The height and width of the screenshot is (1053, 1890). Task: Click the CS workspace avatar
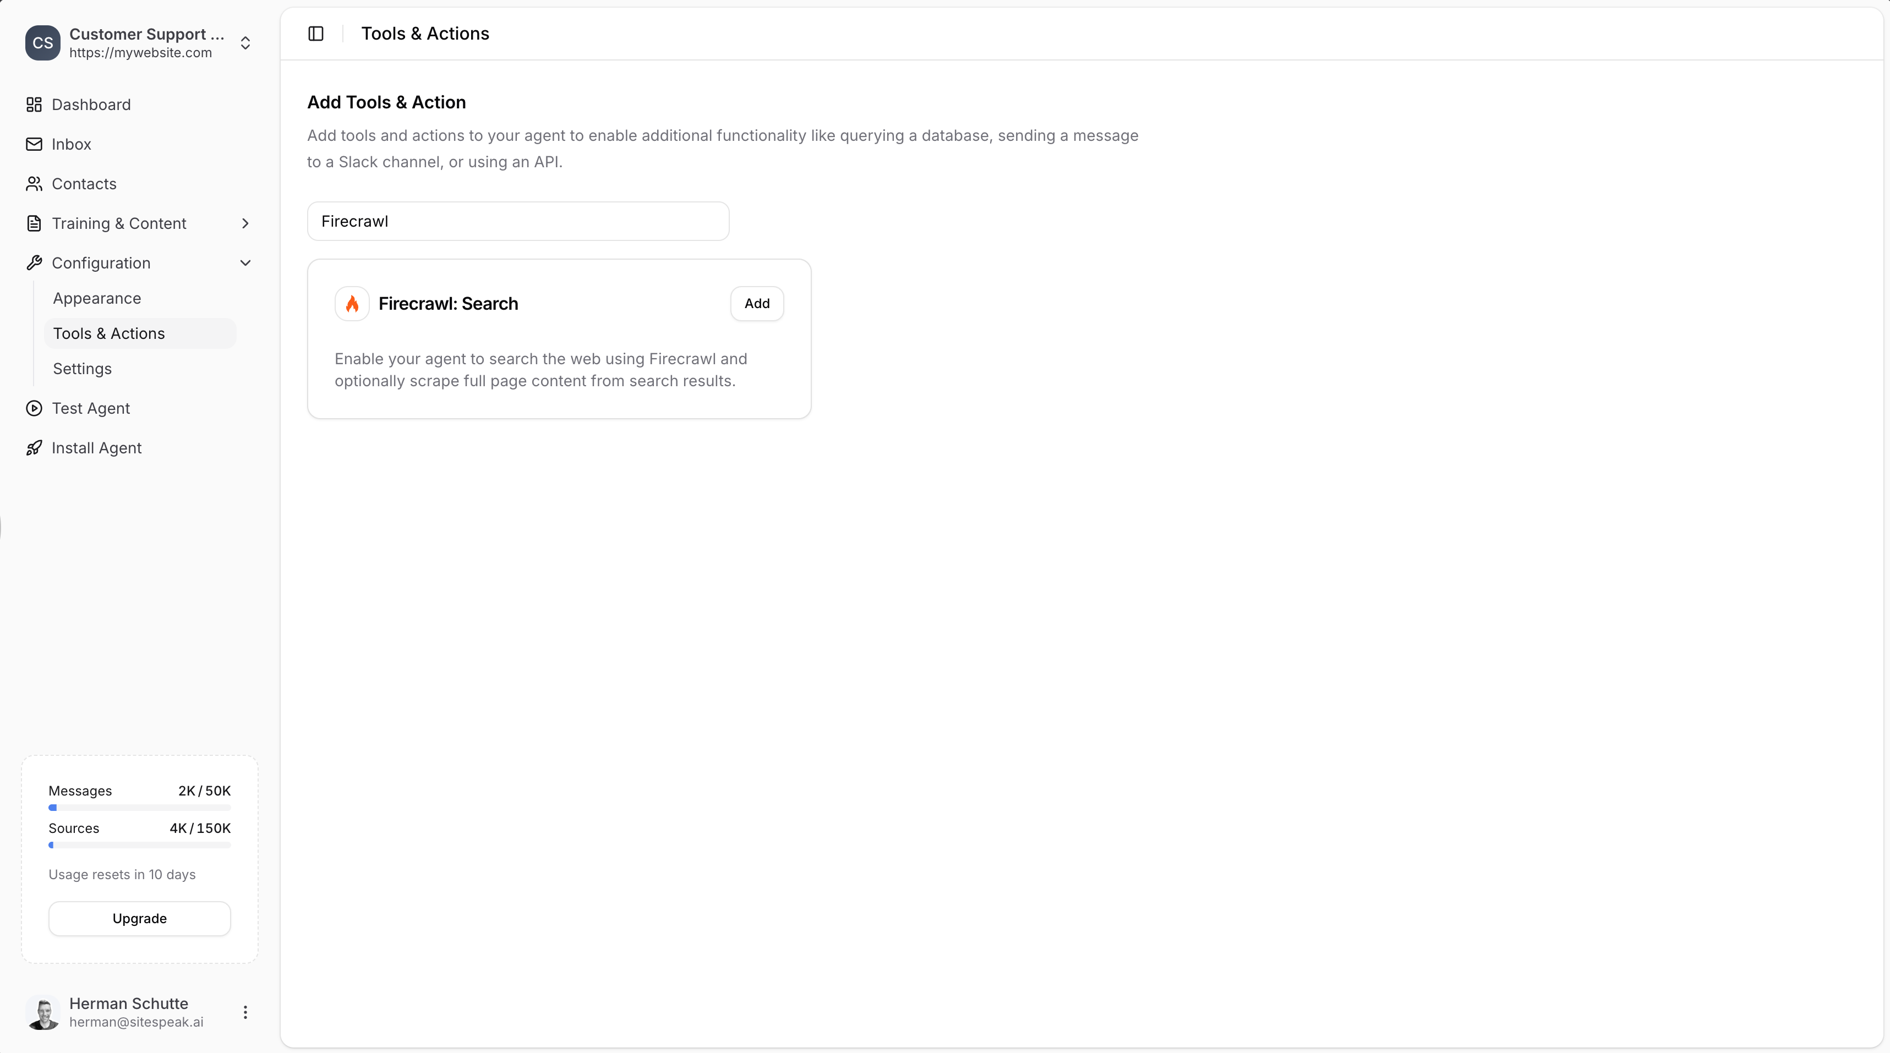coord(42,42)
